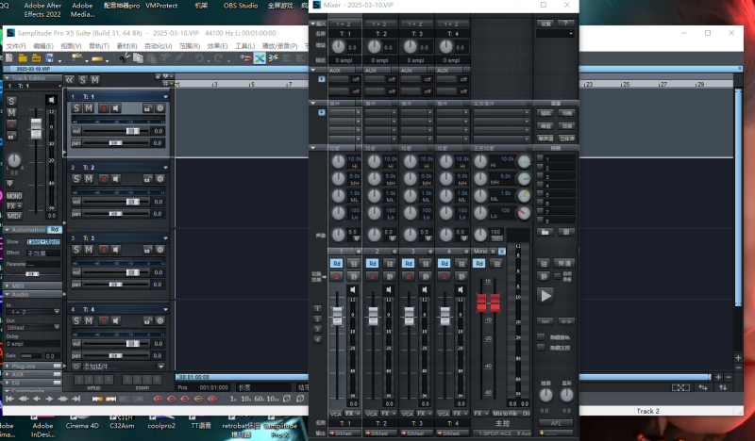Open the 音轨(T) menu
Viewport: 755px width, 441px height.
click(x=99, y=45)
